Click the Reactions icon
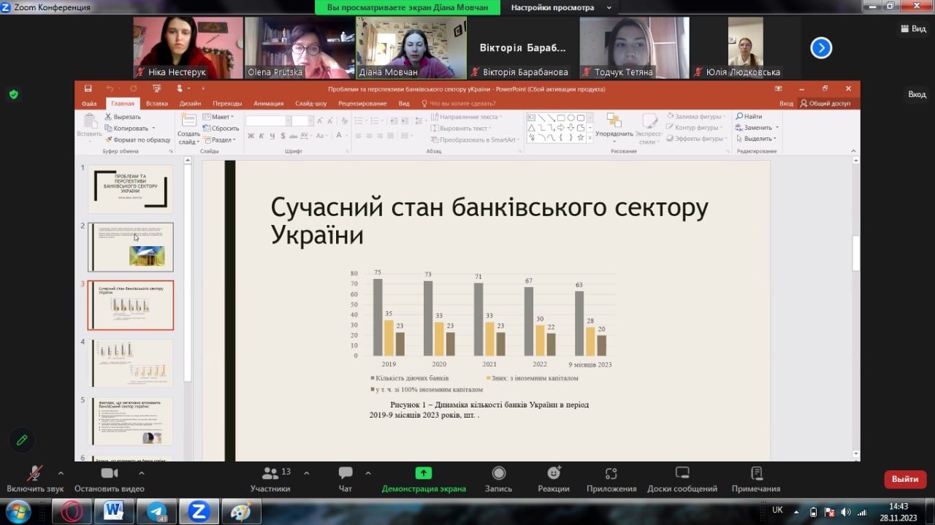935x525 pixels. pos(554,478)
